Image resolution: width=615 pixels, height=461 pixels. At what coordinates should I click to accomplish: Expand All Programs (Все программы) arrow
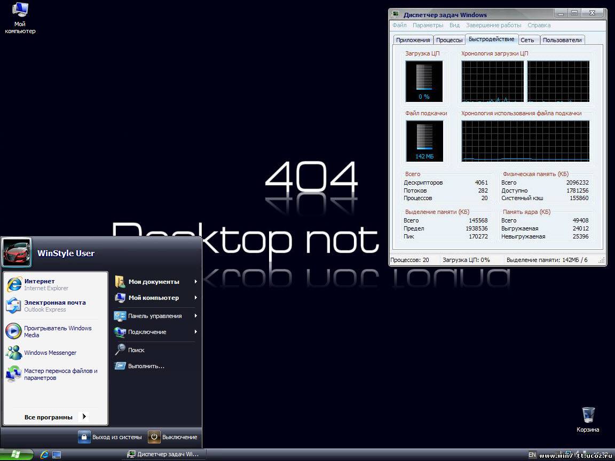pyautogui.click(x=84, y=417)
